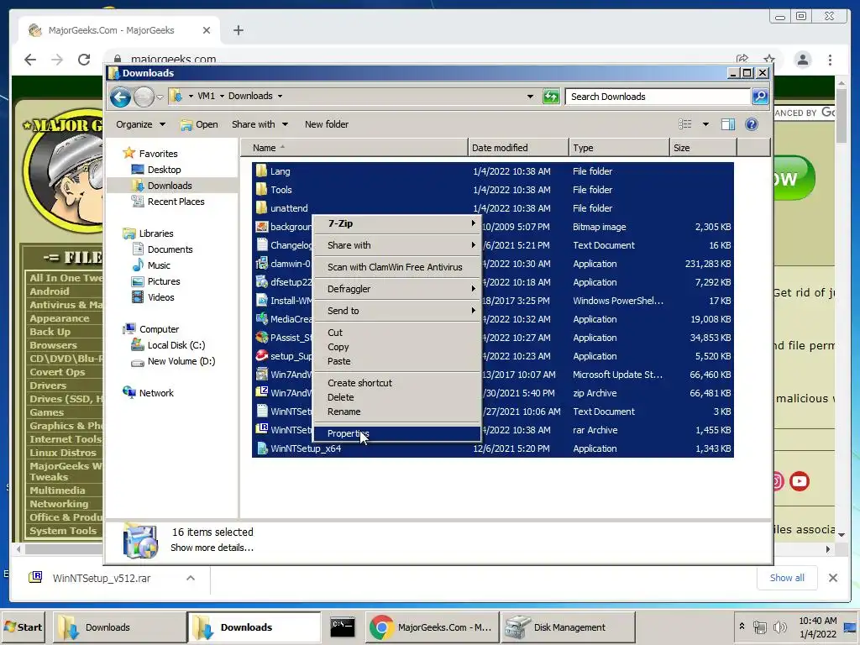
Task: Select the unattend folder icon
Action: pyautogui.click(x=262, y=208)
